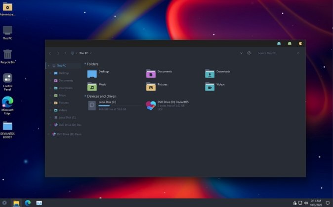This screenshot has height=207, width=333.
Task: Click the Search This PC field
Action: click(x=276, y=53)
